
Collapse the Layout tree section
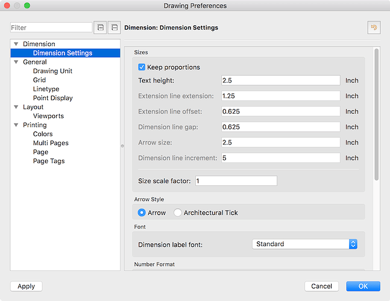click(16, 107)
